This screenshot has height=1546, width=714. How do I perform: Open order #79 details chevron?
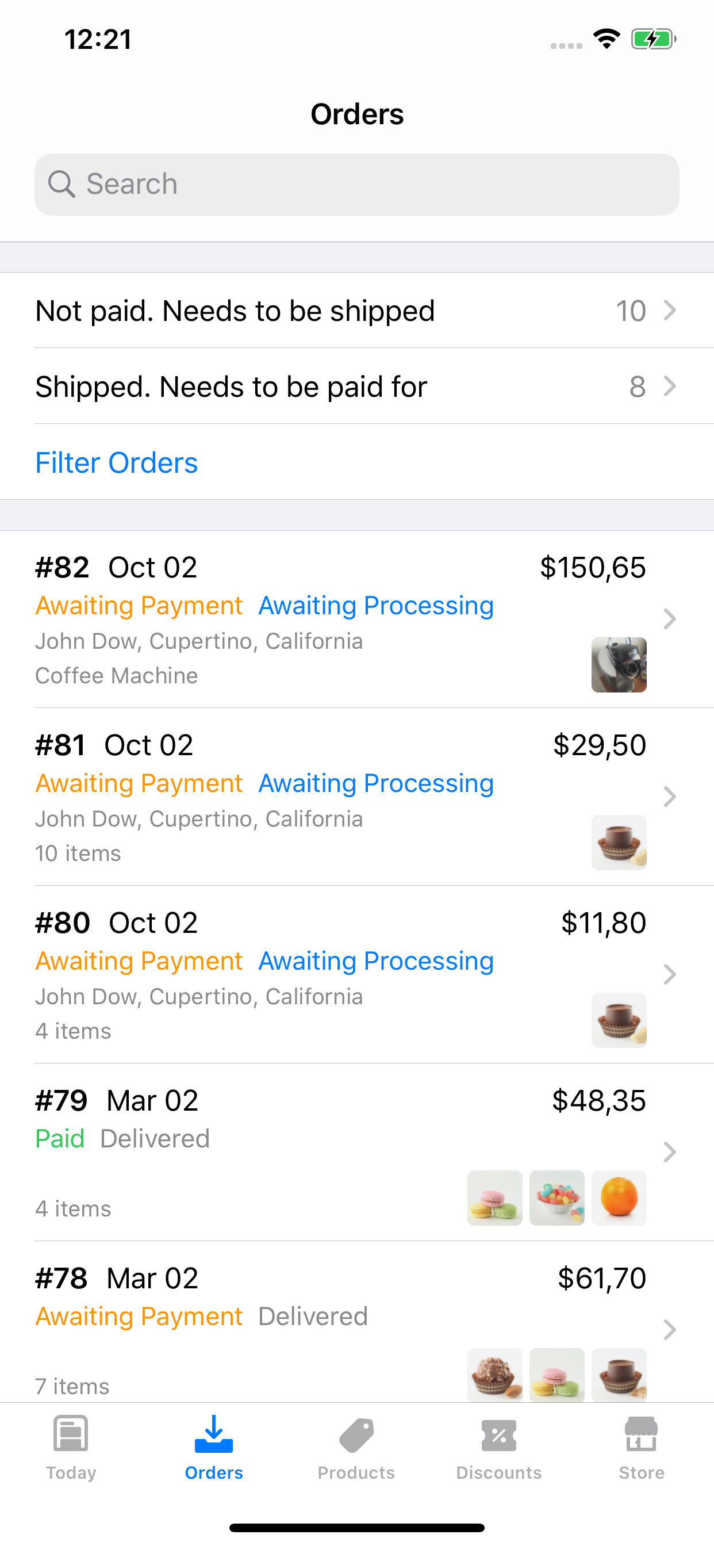[x=670, y=1151]
